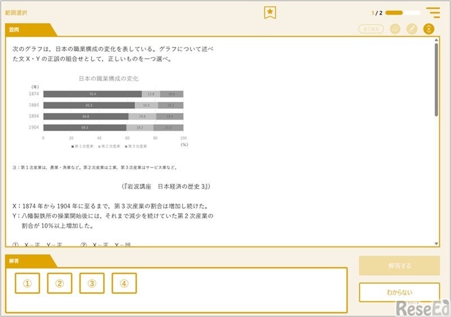Choose answer option ①
451x317 pixels.
[27, 283]
